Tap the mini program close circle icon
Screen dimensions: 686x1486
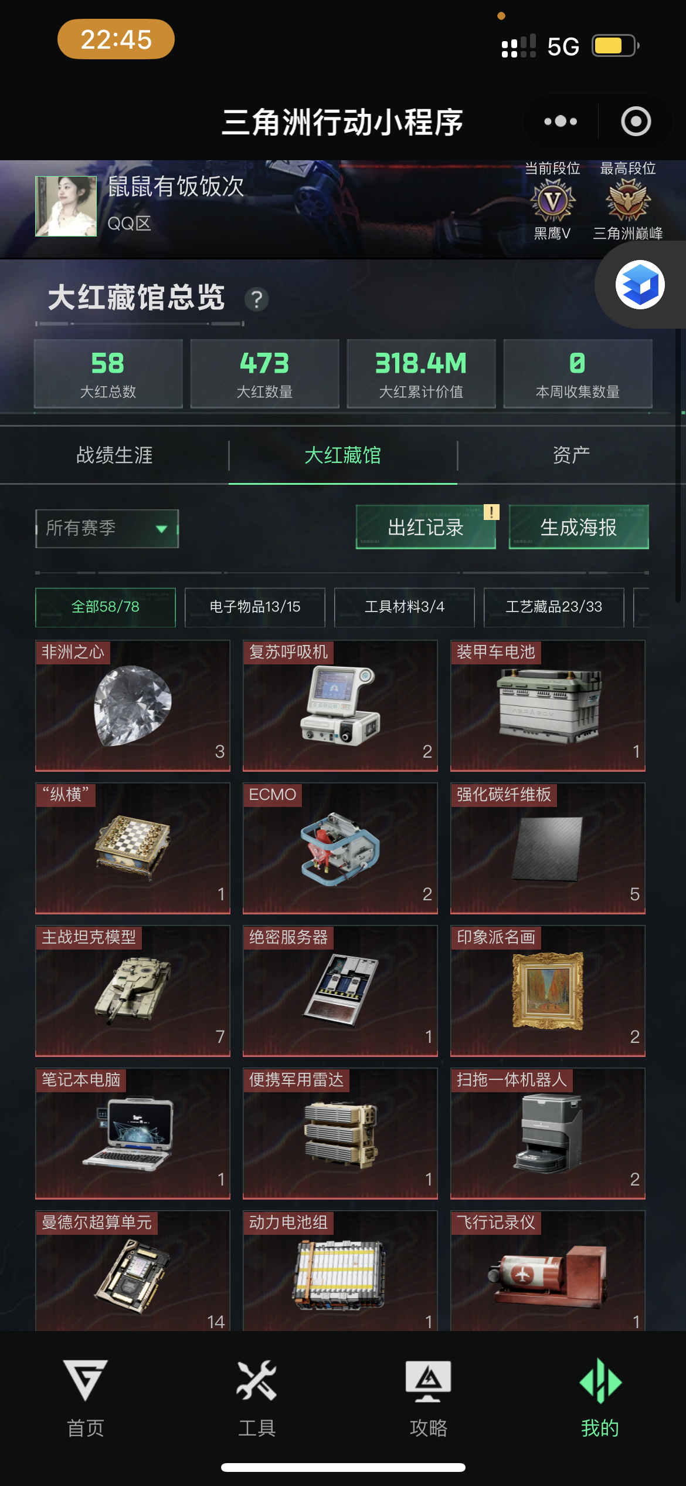click(x=636, y=121)
